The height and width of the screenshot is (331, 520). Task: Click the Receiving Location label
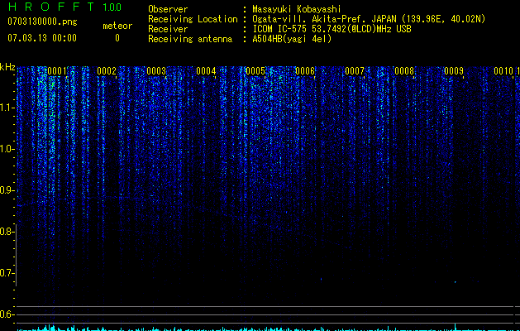click(x=193, y=19)
